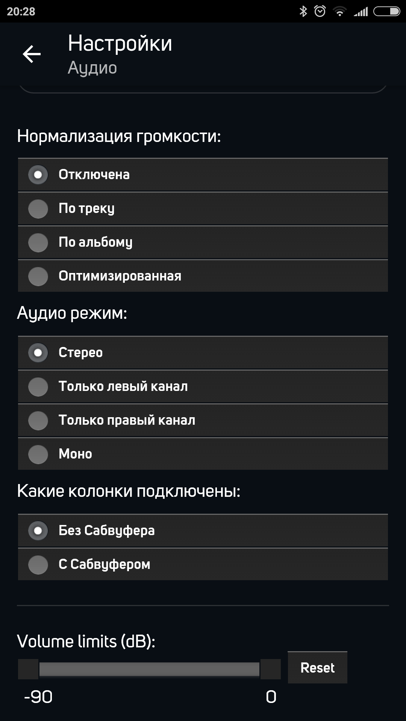Tap the Bluetooth status icon
This screenshot has width=406, height=721.
303,12
